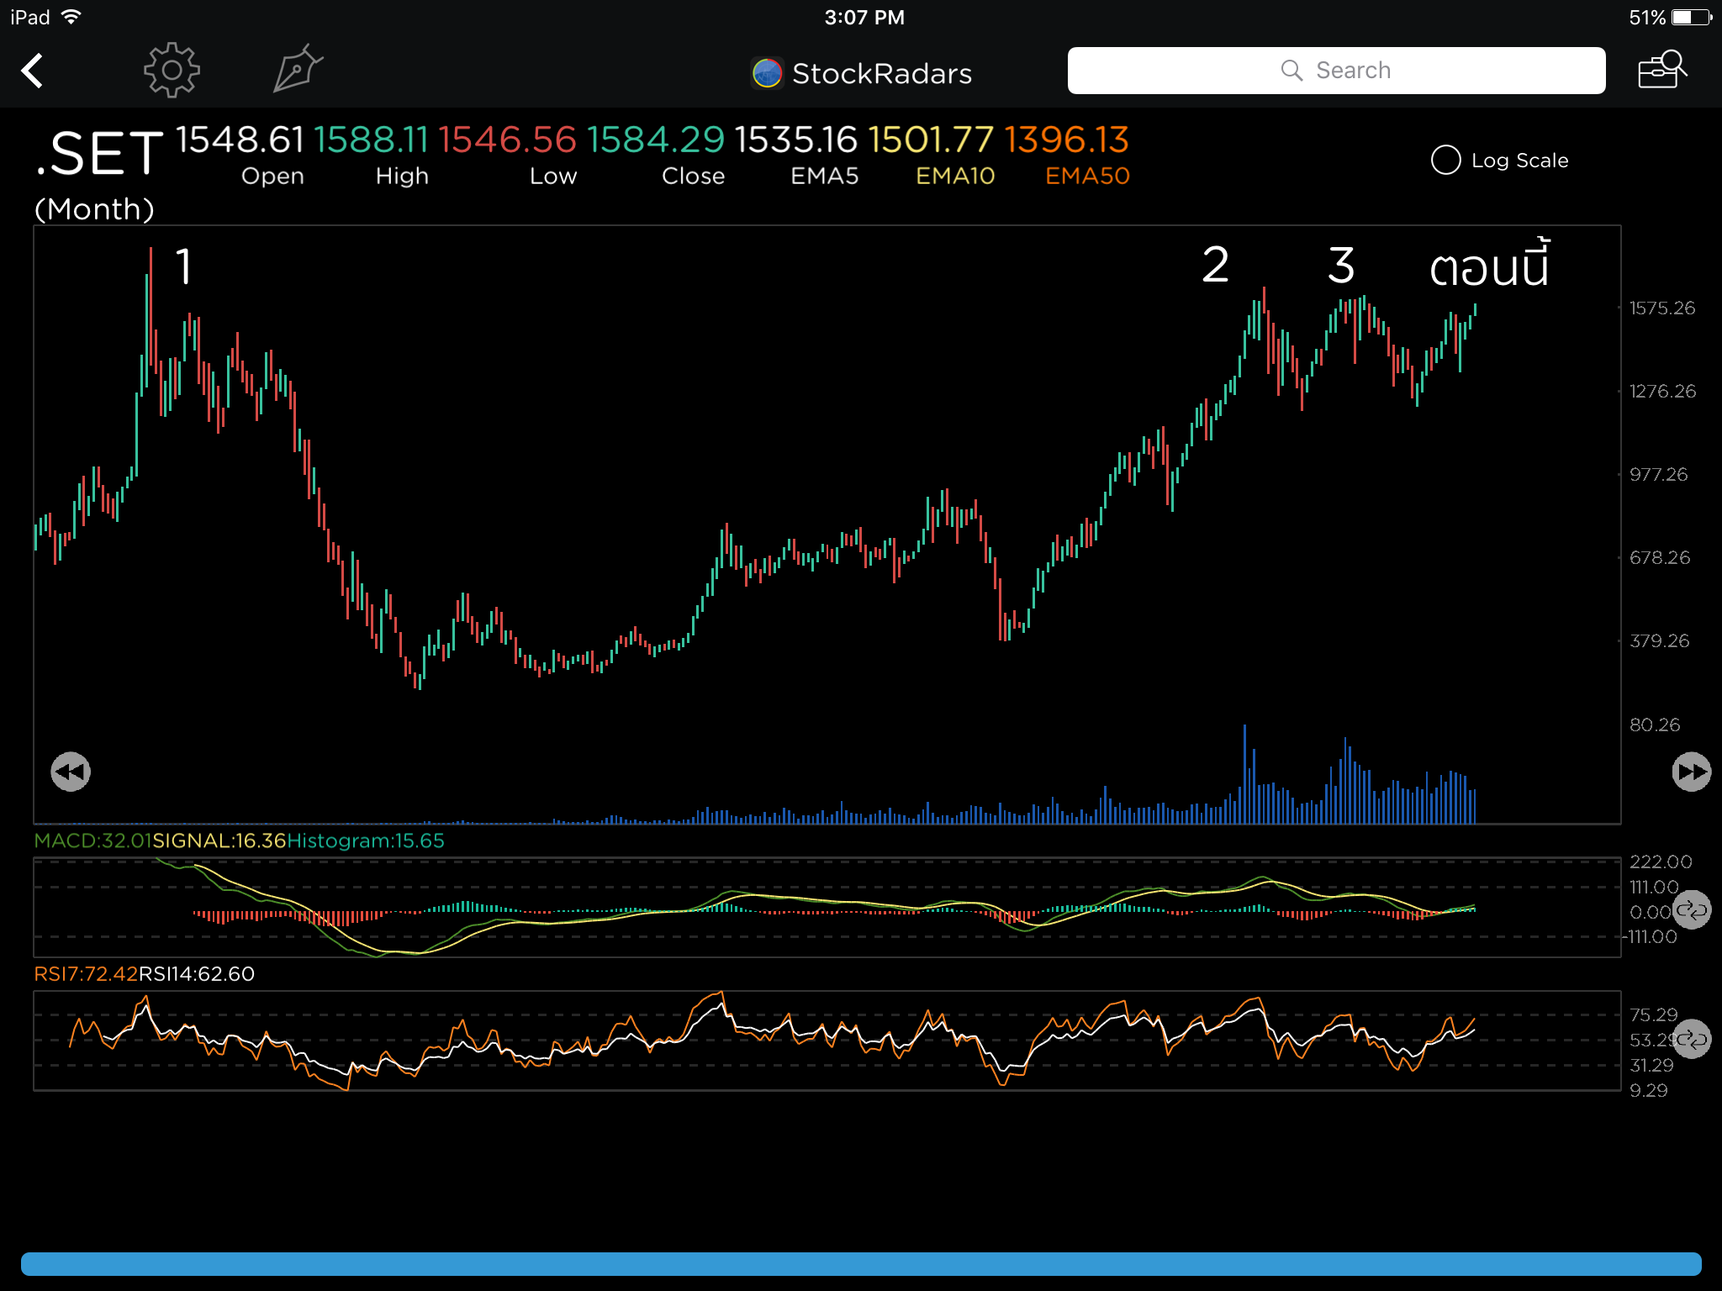Select the .SET symbol title
Viewport: 1722px width, 1291px height.
99,154
